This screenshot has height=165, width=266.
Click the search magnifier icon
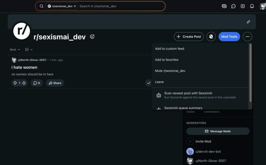[41, 6]
